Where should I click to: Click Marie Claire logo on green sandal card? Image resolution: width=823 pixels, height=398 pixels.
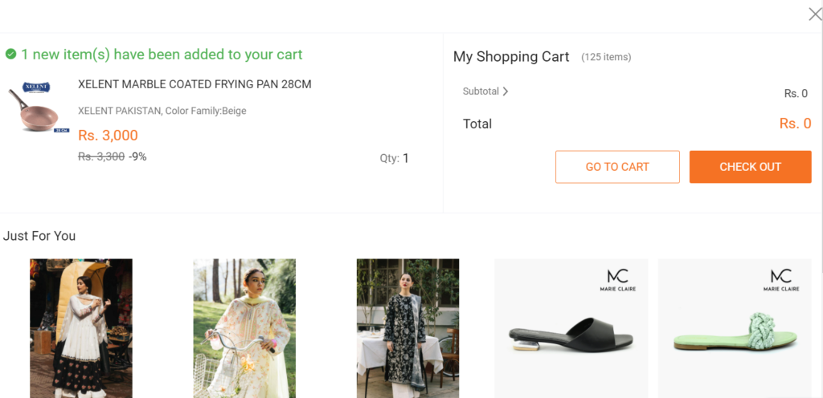(x=781, y=280)
